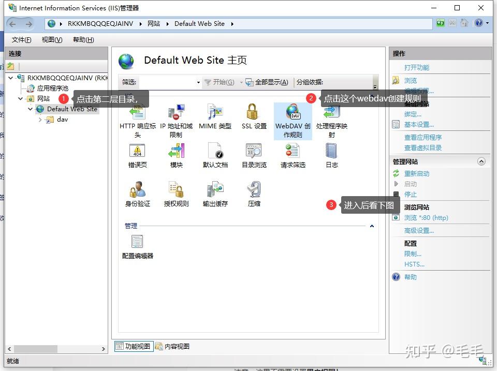Viewport: 497px width, 371px height.
Task: Expand the dav tree node
Action: [x=40, y=119]
